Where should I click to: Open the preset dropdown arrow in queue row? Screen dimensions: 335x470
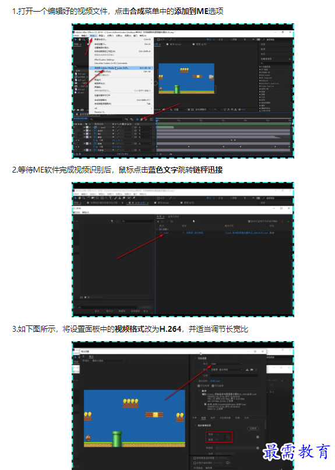coord(182,233)
